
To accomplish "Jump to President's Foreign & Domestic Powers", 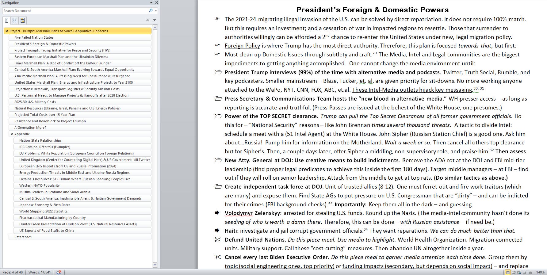I will click(x=80, y=44).
